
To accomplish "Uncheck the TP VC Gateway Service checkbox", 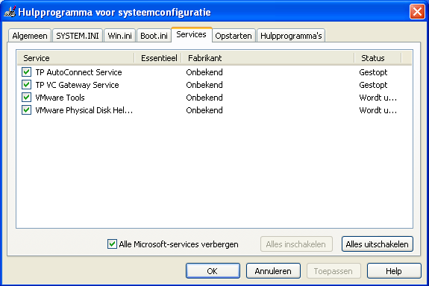I will pos(26,85).
